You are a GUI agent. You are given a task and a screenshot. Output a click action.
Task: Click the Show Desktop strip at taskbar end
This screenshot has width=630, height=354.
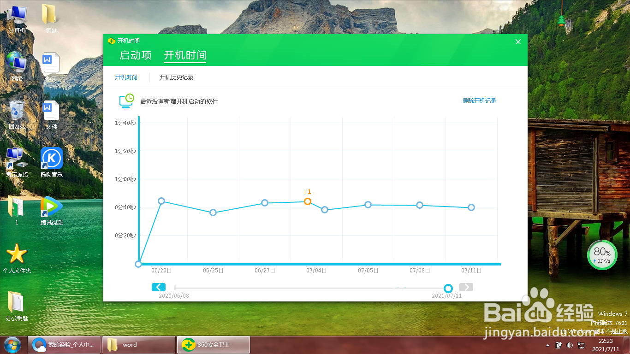(627, 345)
